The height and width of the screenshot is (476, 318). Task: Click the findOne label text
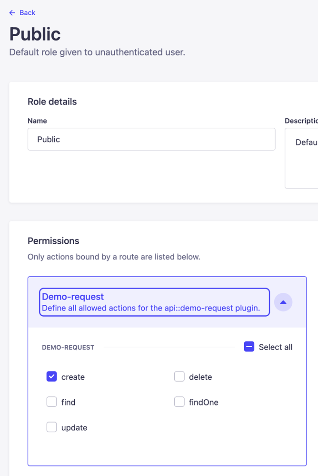[204, 402]
